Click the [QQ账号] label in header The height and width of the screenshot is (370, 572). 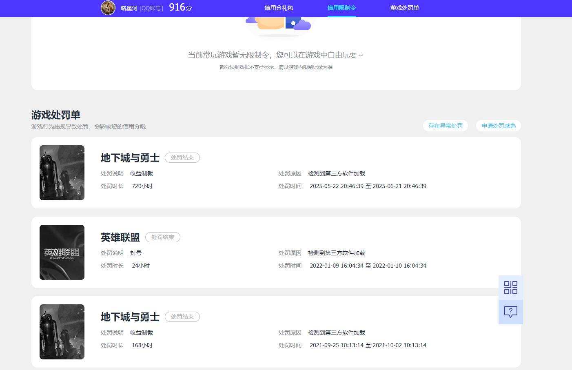151,8
